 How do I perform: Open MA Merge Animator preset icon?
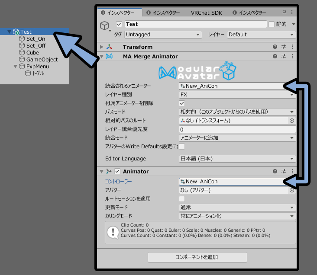tap(284, 56)
